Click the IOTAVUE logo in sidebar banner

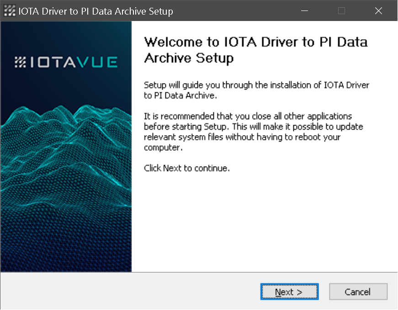[x=66, y=62]
